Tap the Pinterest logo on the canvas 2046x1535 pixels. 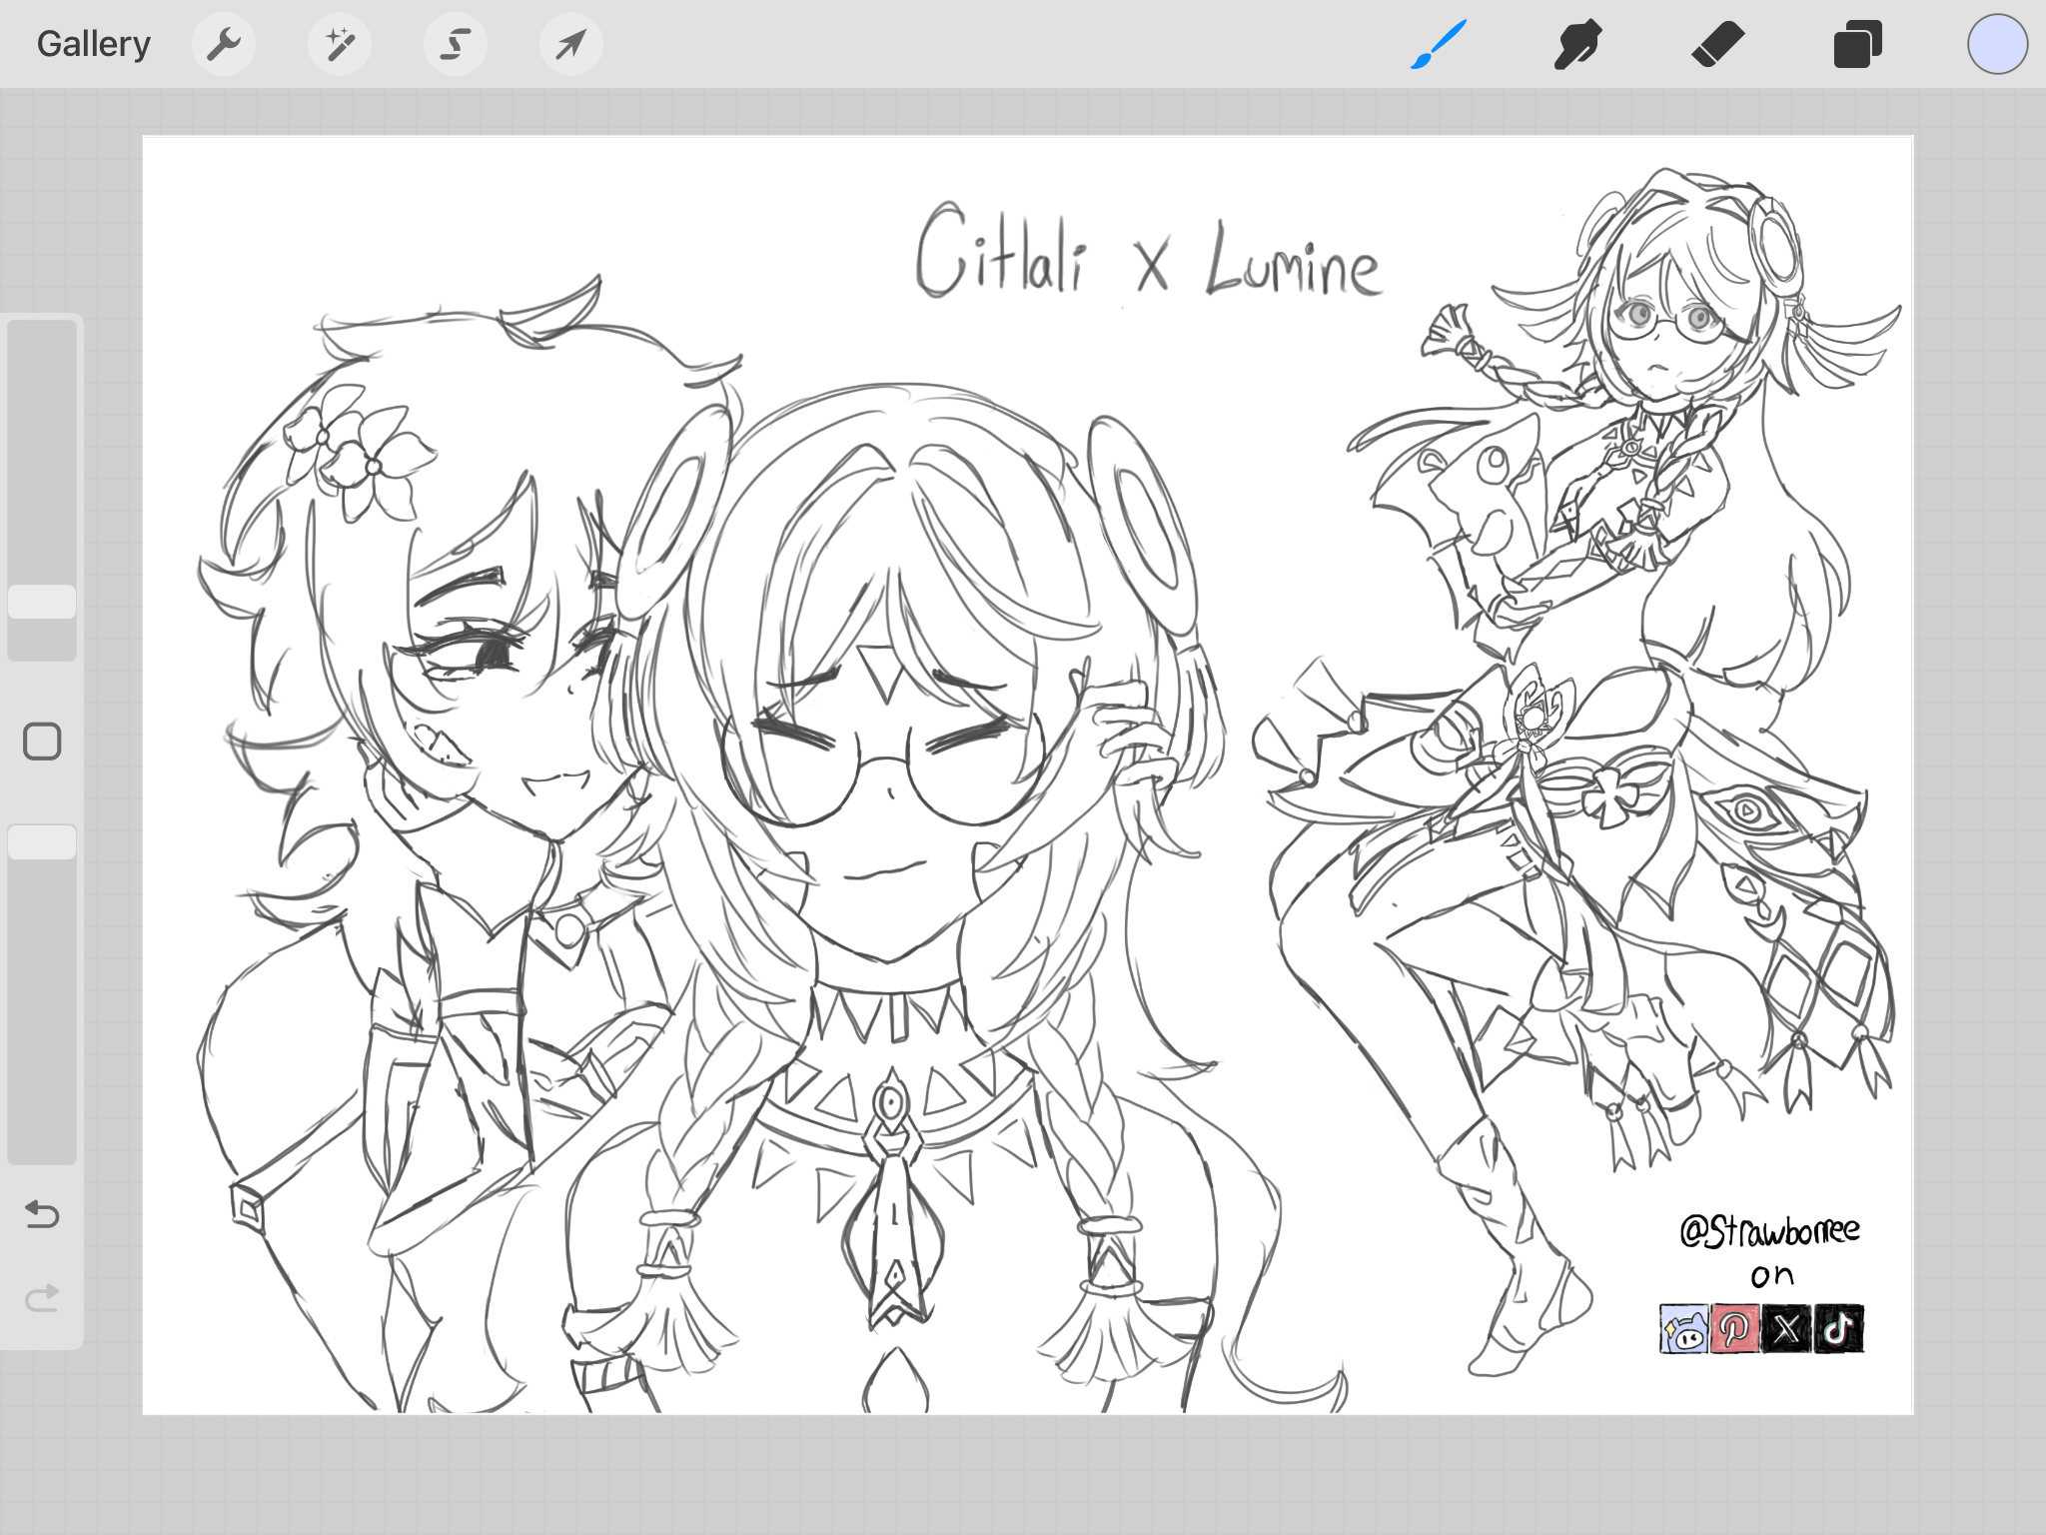[x=1734, y=1329]
